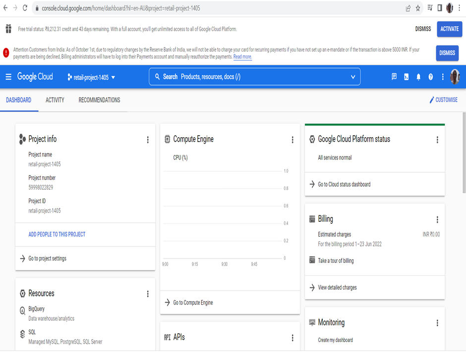The image size is (466, 352).
Task: Click the Compute Engine card title
Action: (193, 139)
